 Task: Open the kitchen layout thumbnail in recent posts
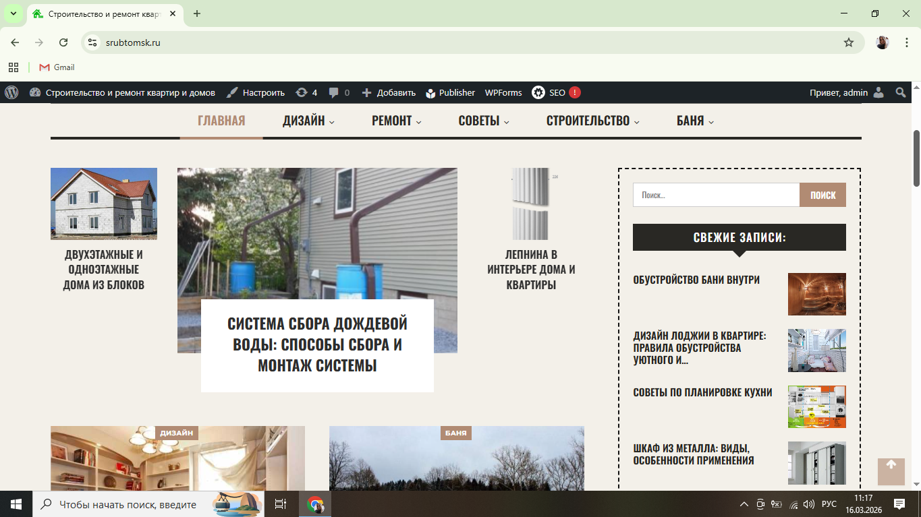click(817, 406)
